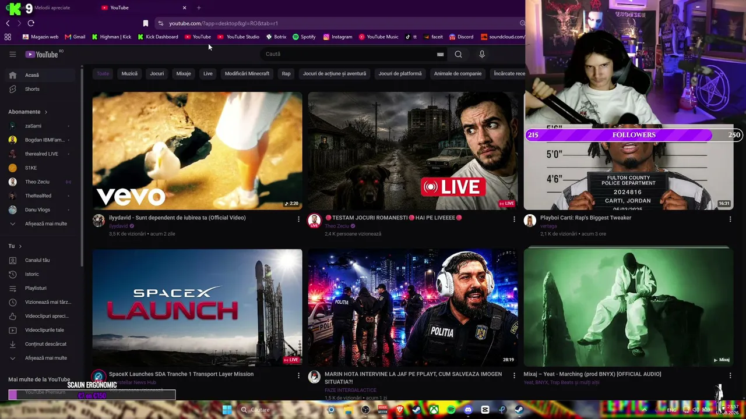
Task: Open the YouTube Studio bookmark
Action: [238, 37]
